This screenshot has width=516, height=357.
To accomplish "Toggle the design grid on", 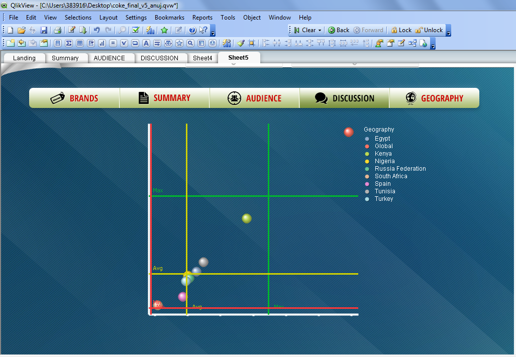I will pyautogui.click(x=253, y=43).
